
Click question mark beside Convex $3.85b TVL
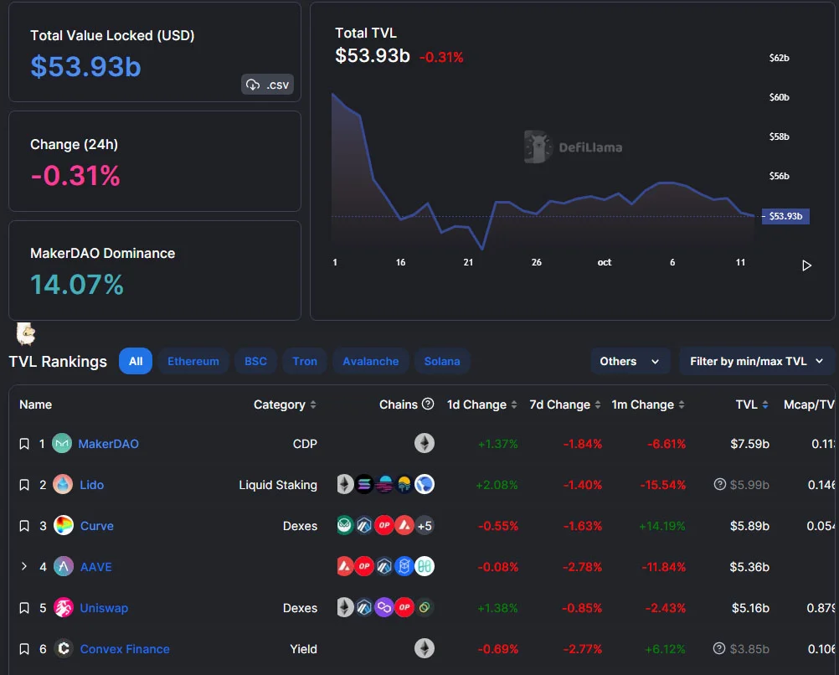pyautogui.click(x=719, y=648)
